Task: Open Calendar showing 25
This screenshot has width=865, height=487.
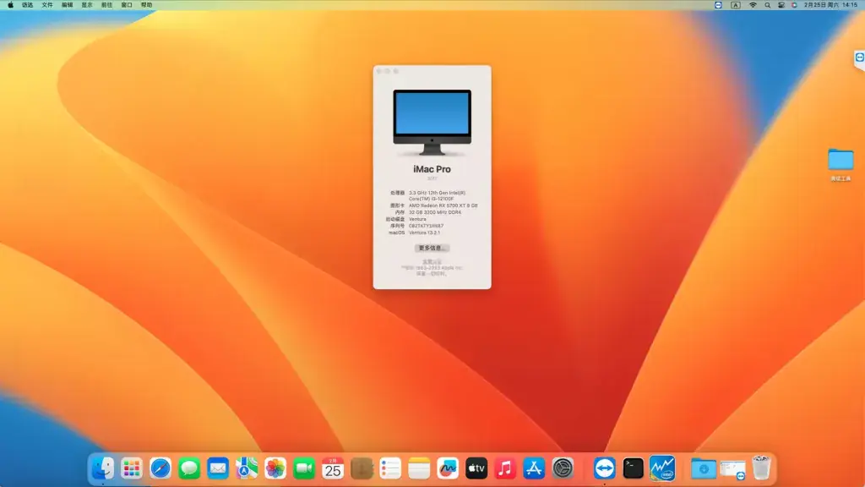Action: [333, 468]
